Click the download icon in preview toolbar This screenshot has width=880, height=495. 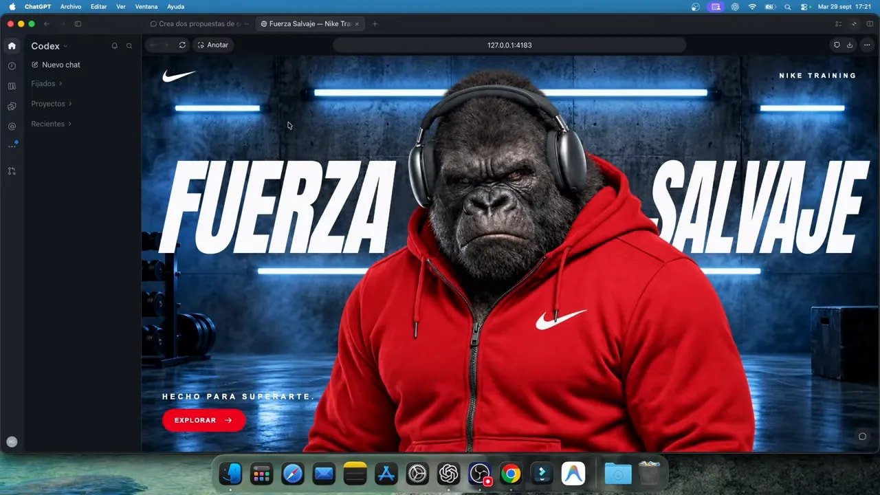click(850, 45)
